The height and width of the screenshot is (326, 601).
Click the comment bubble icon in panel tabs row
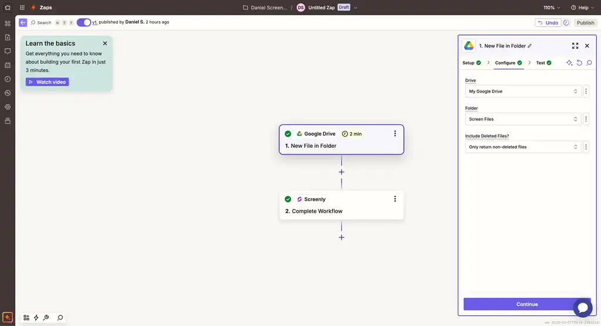pos(589,63)
